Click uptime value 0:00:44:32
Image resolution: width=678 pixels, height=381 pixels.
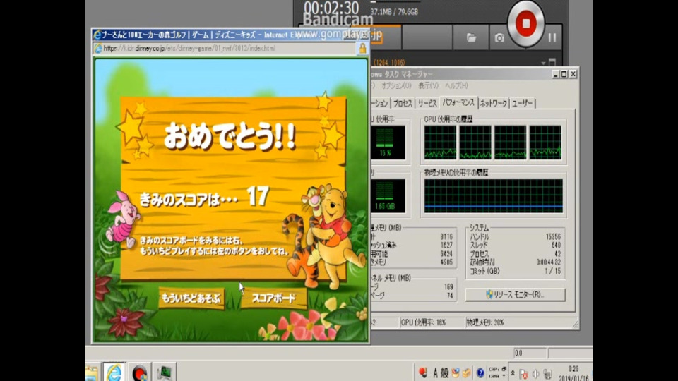click(x=548, y=262)
